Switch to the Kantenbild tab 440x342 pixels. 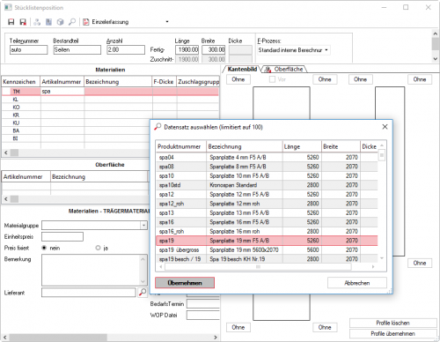242,70
